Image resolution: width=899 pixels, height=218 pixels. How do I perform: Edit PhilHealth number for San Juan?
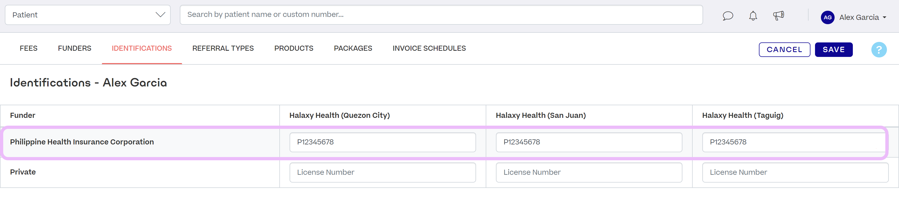pyautogui.click(x=589, y=142)
